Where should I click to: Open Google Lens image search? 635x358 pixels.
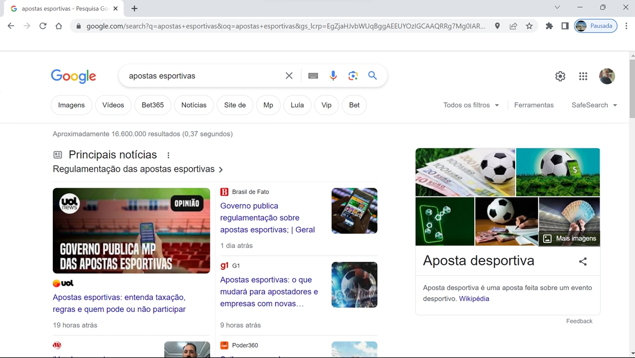tap(353, 76)
